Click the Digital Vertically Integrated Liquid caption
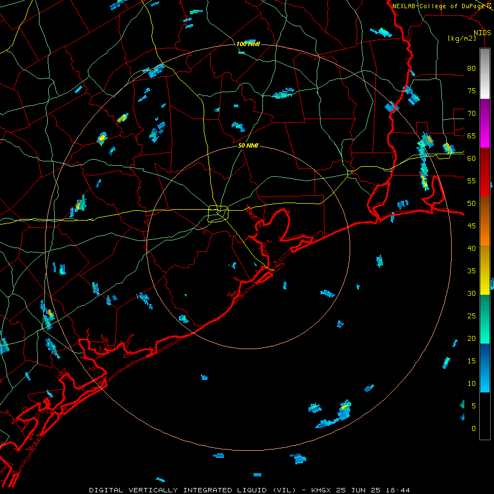494x494 pixels. 249,490
